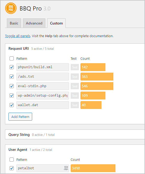This screenshot has width=145, height=174.
Task: Click the Count header in Request URI
Action: pyautogui.click(x=85, y=58)
